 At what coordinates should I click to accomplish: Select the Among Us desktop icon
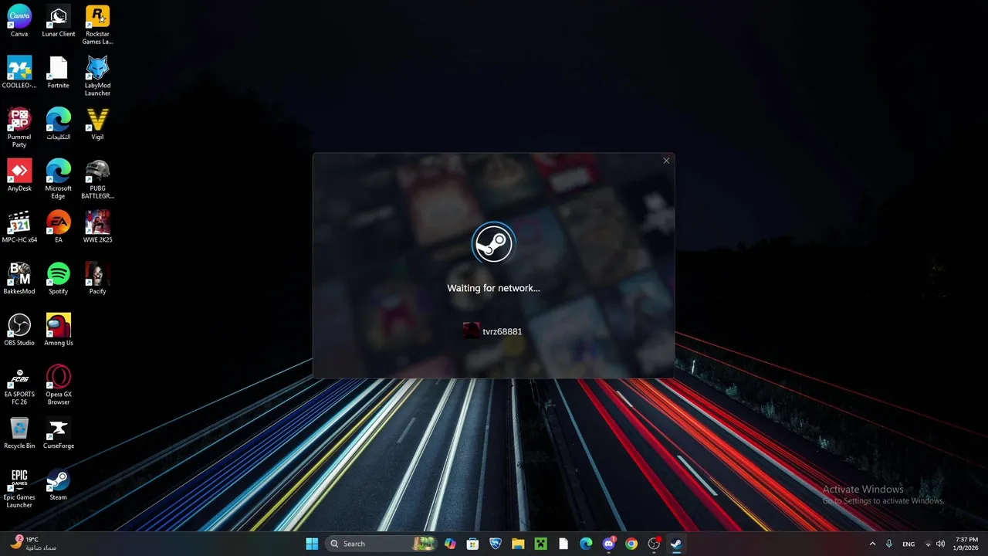pos(59,330)
